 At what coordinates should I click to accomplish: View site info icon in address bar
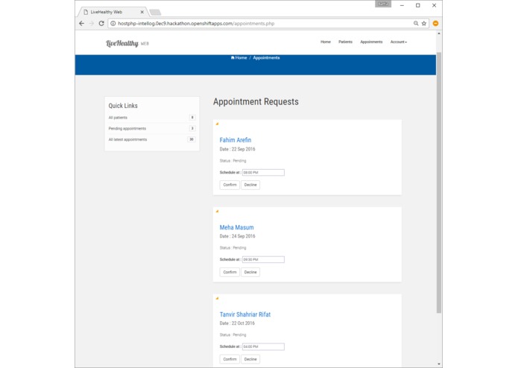pos(113,23)
